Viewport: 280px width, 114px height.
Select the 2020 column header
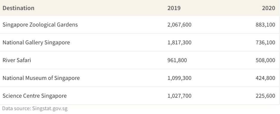click(x=268, y=8)
